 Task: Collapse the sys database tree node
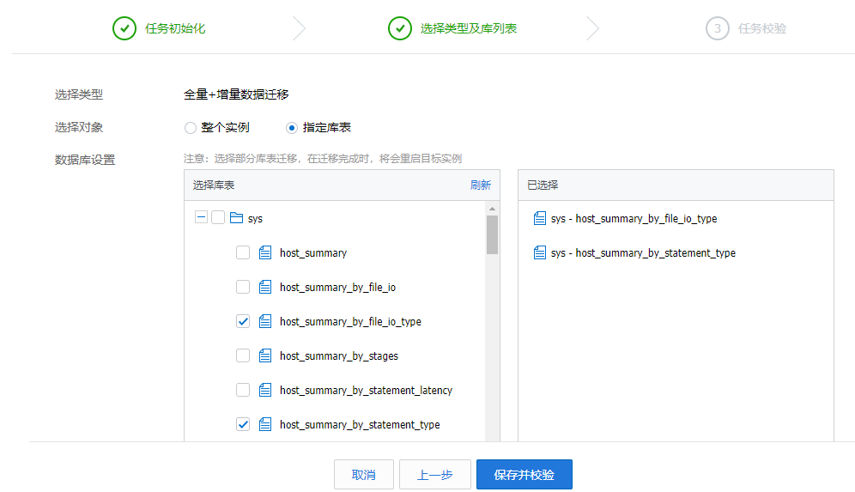[x=201, y=218]
